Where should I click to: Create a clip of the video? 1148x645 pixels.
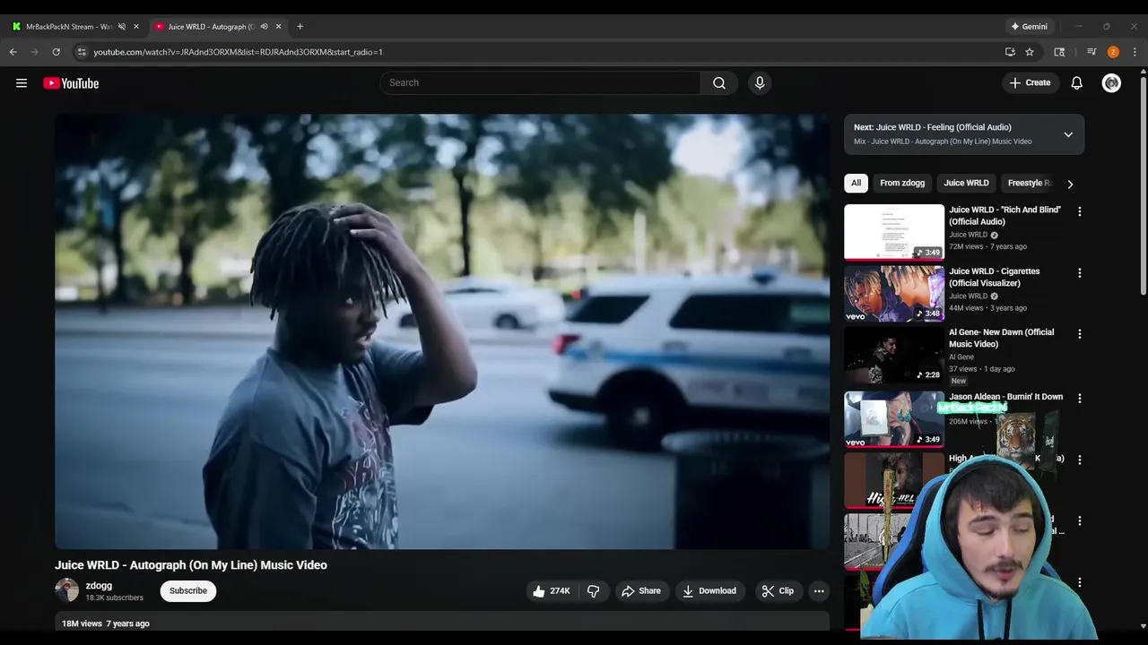pyautogui.click(x=778, y=591)
